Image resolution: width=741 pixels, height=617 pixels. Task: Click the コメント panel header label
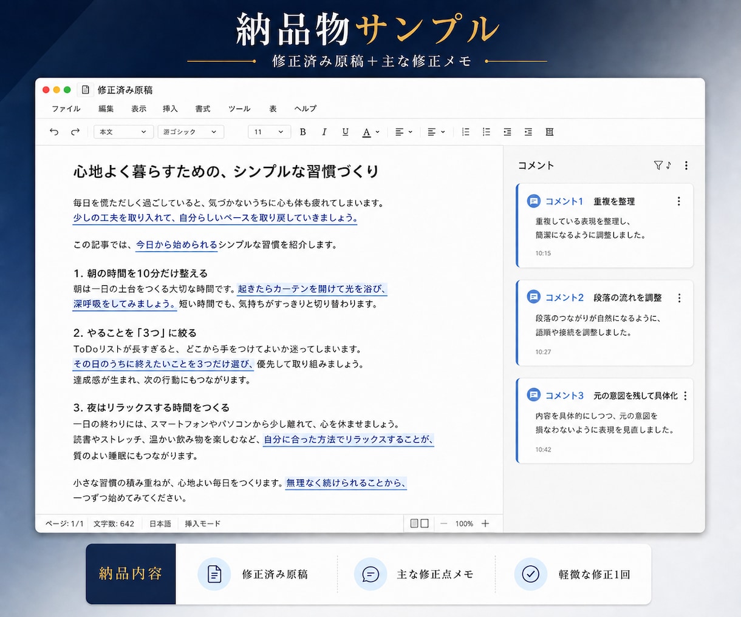536,165
